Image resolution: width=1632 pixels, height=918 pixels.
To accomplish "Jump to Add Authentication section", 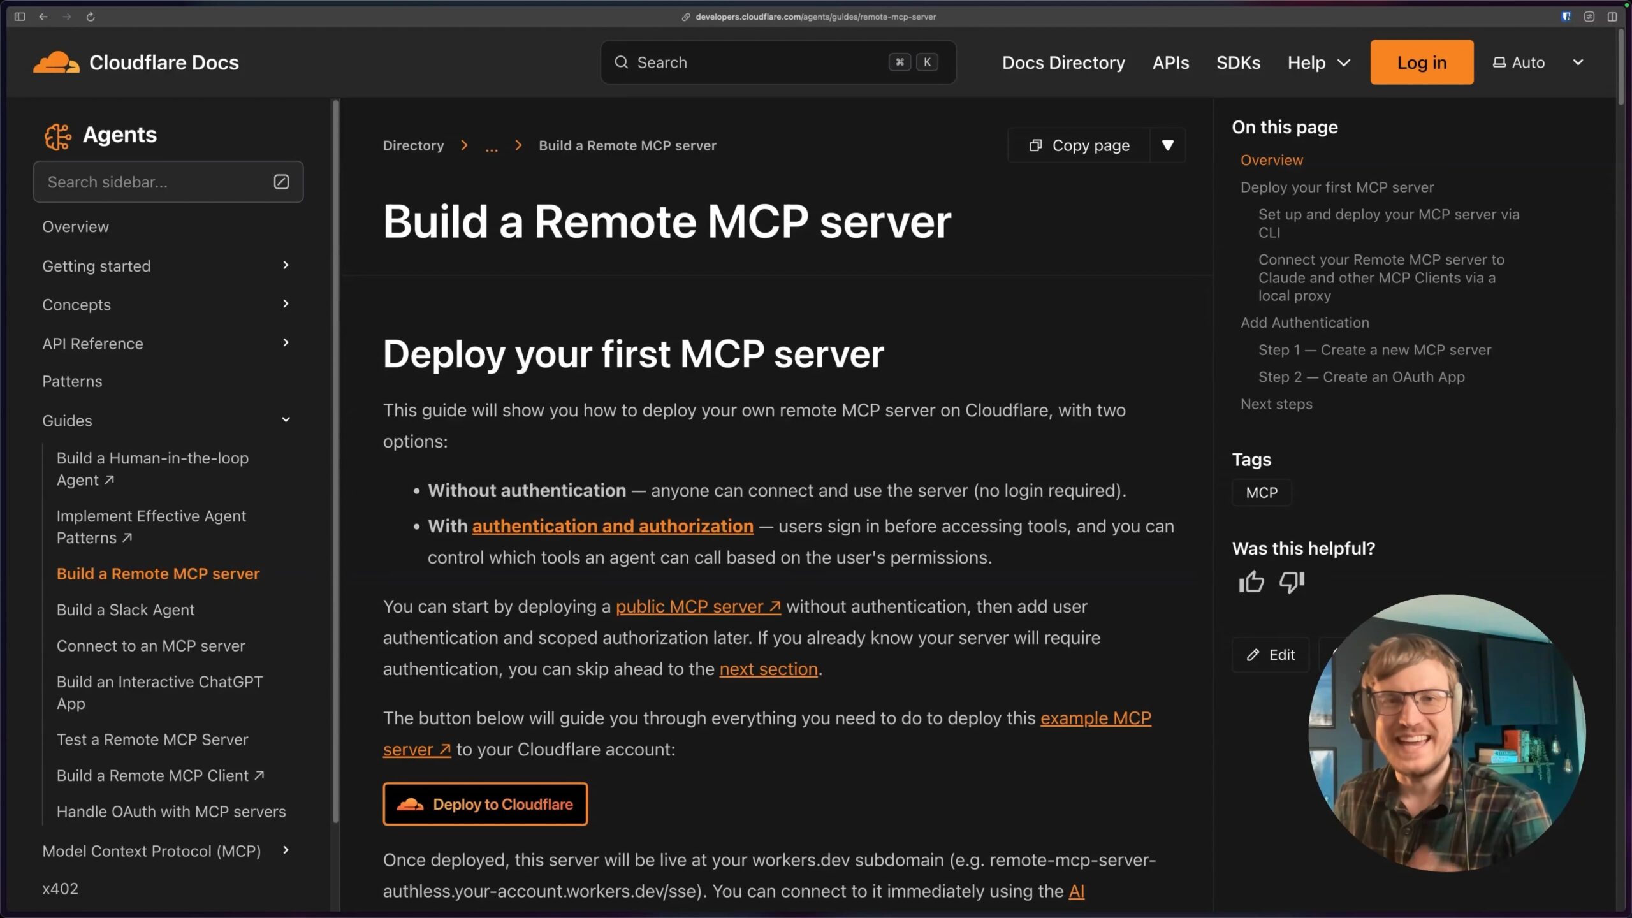I will pos(1304,323).
